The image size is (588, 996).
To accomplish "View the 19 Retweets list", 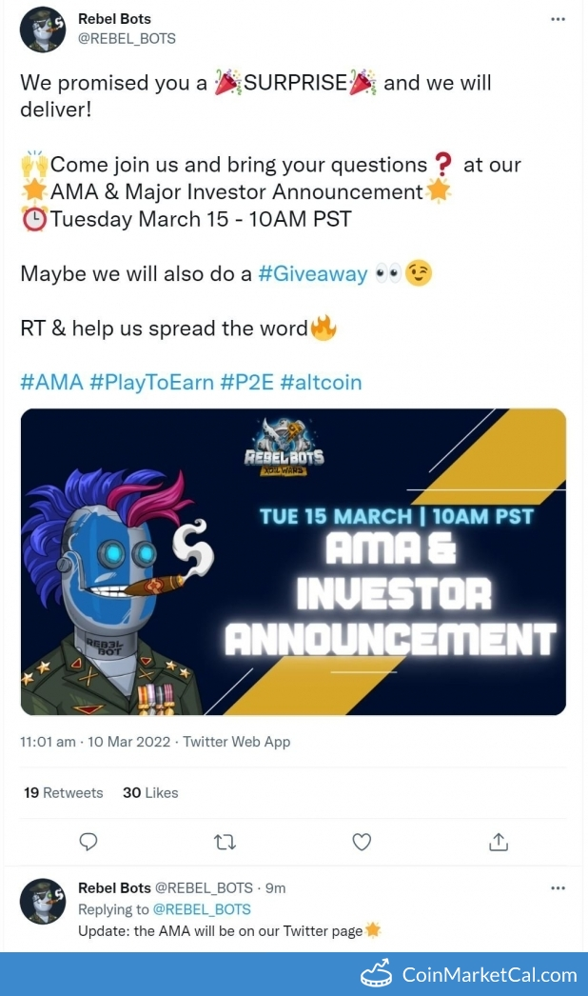I will click(x=63, y=792).
